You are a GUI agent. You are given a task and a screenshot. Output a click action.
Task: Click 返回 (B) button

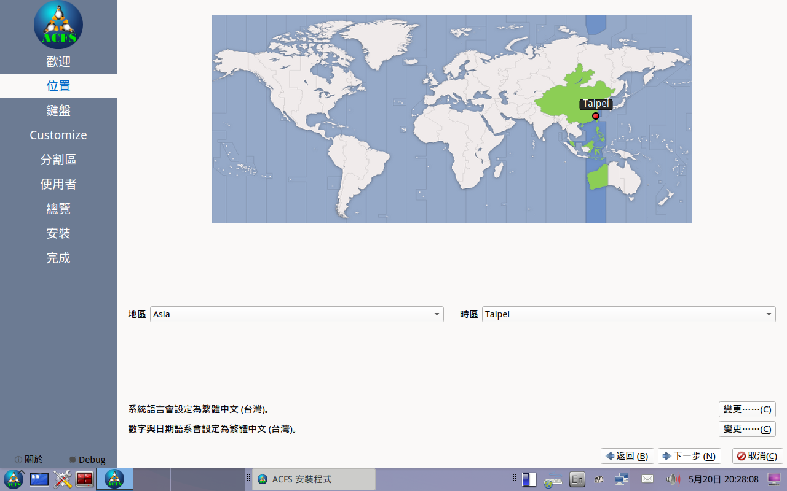(627, 456)
